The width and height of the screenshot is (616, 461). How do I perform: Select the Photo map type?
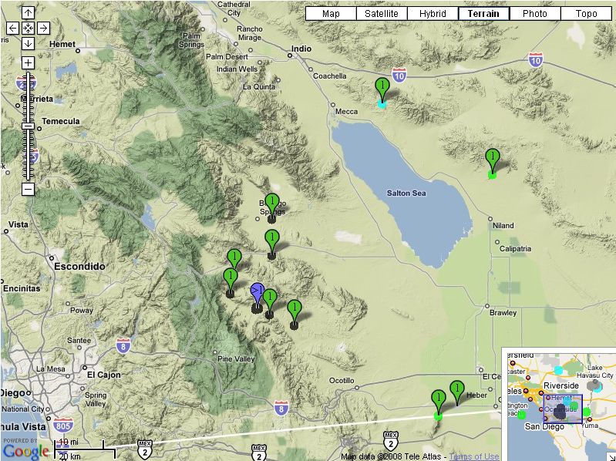click(x=534, y=14)
